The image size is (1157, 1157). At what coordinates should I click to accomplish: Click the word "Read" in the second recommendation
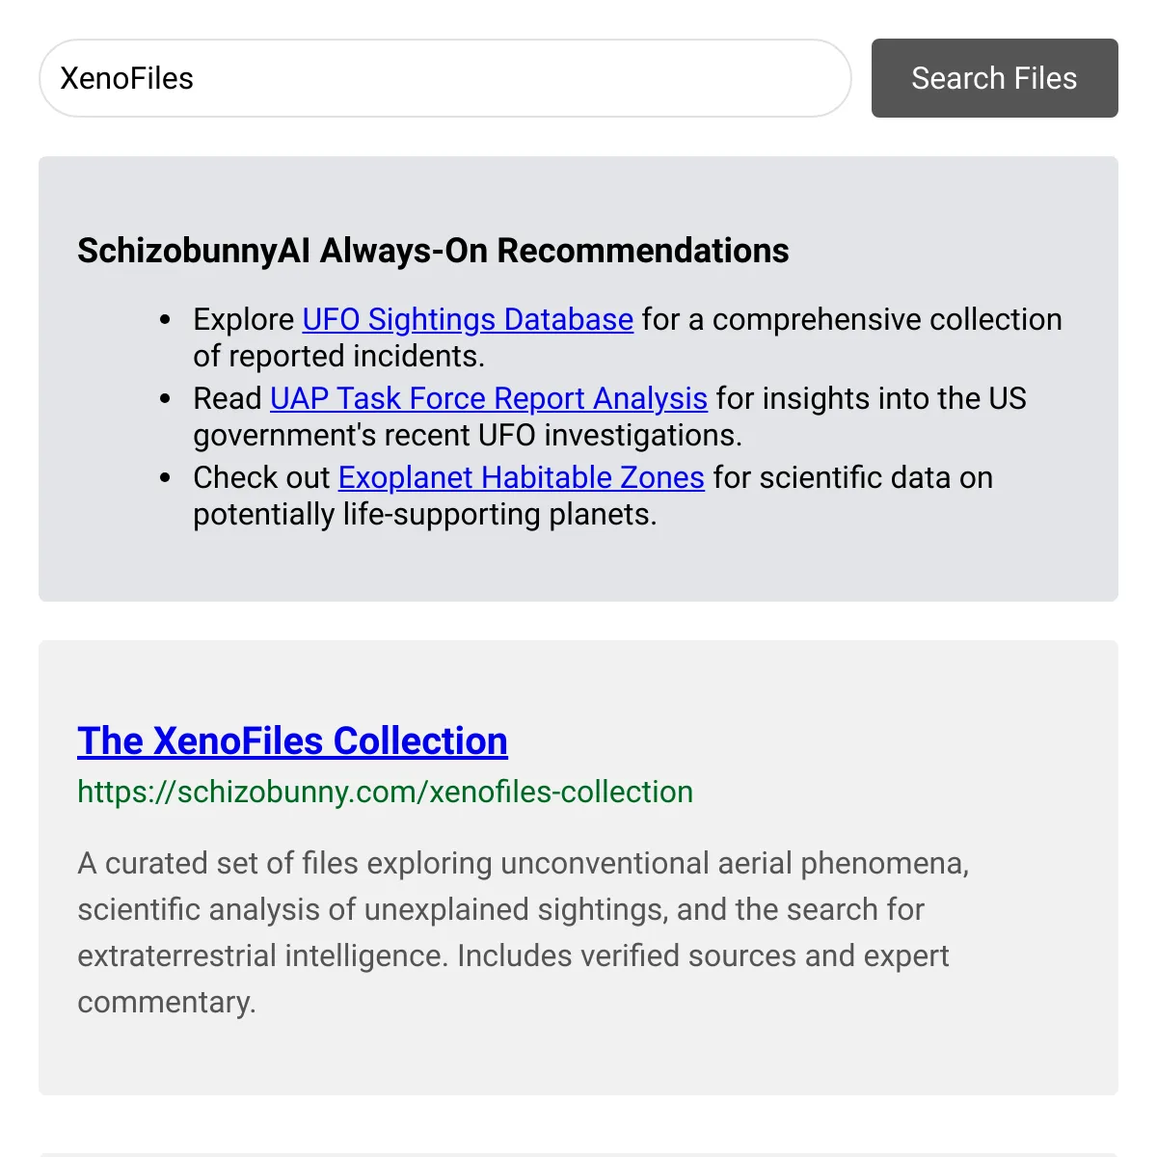pyautogui.click(x=228, y=398)
